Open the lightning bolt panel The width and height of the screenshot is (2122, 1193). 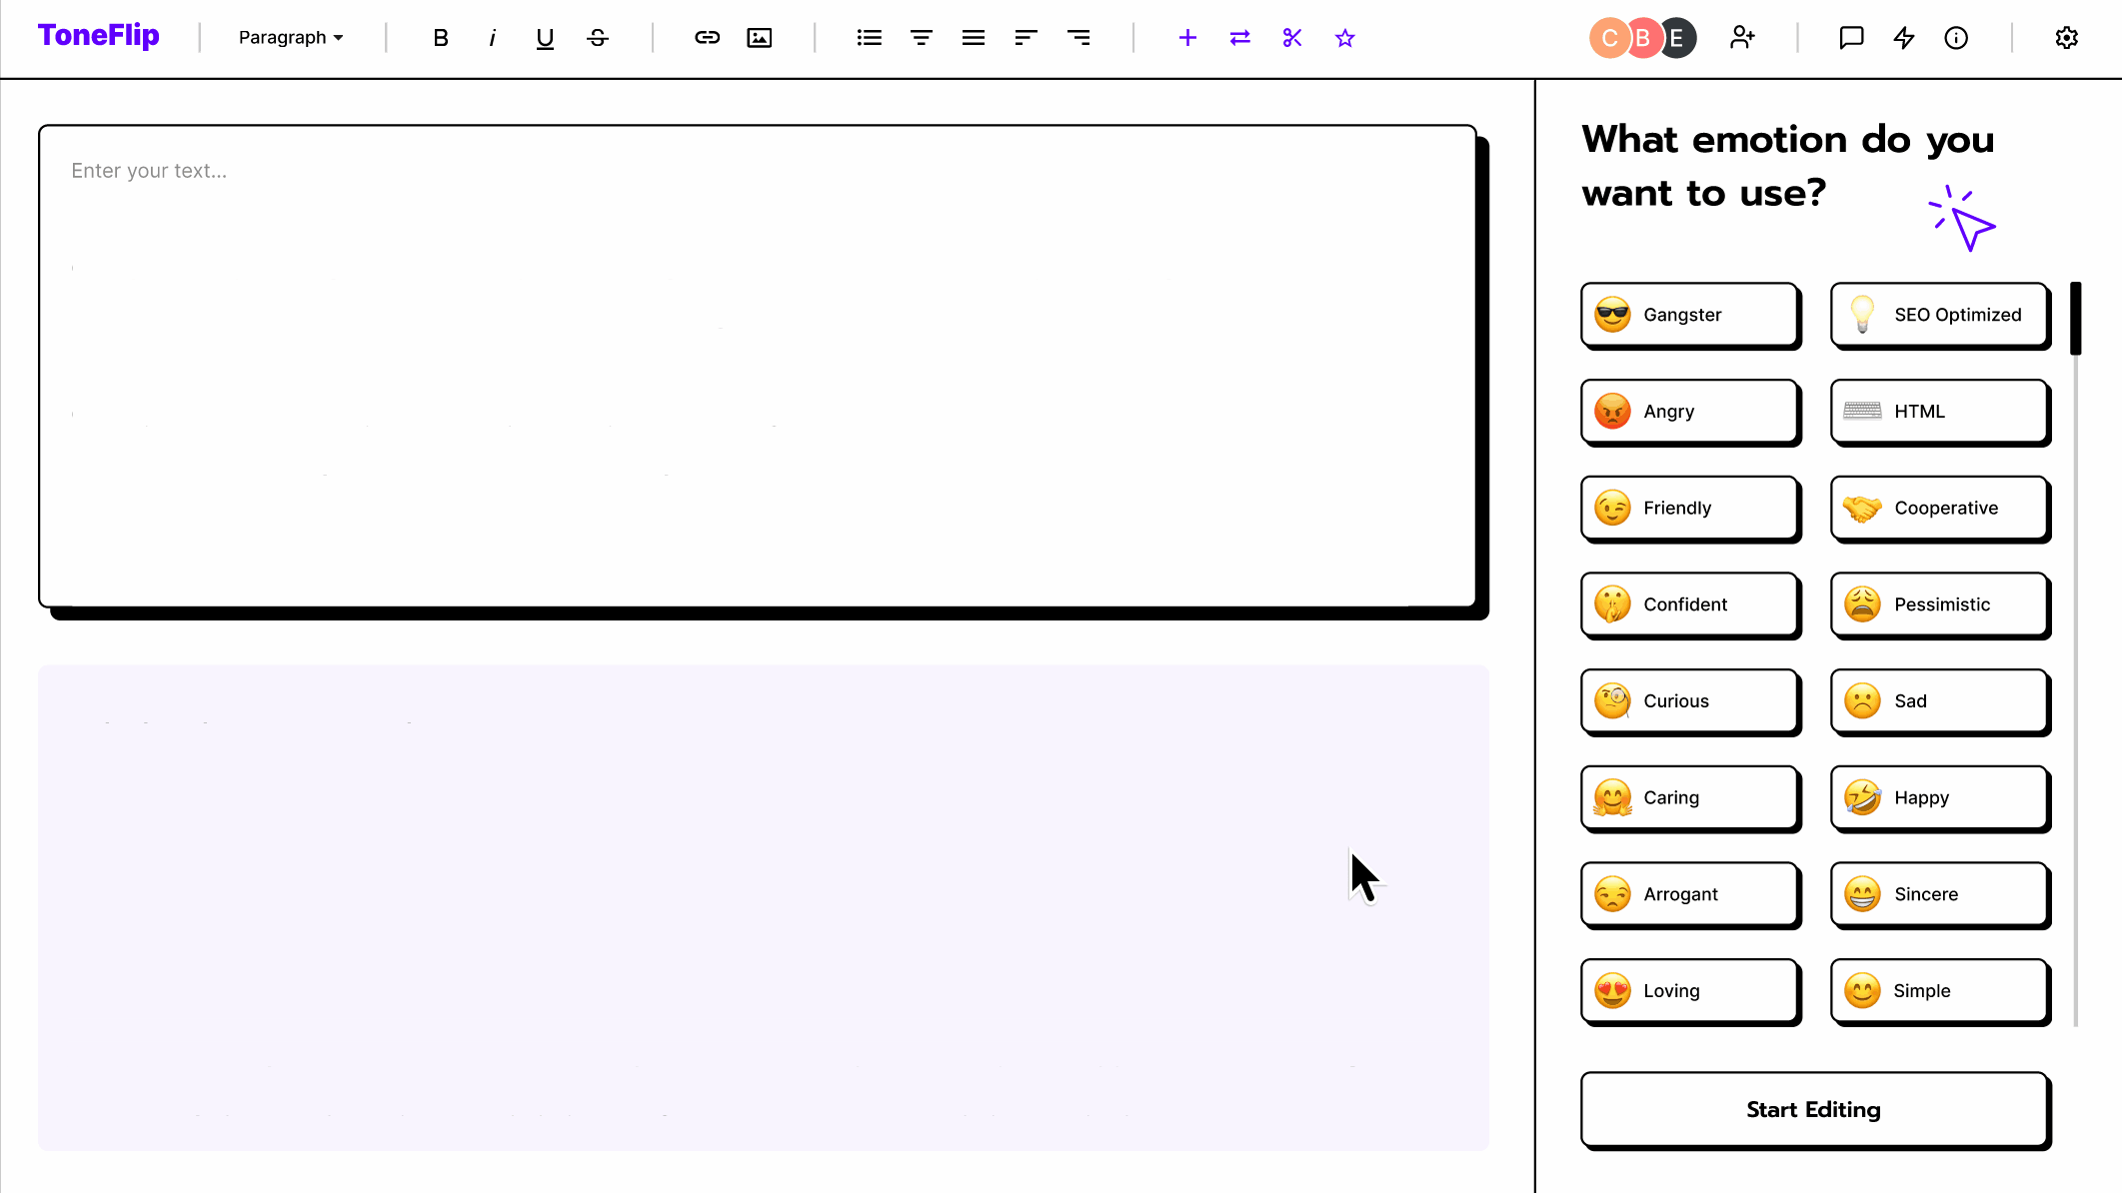1904,38
